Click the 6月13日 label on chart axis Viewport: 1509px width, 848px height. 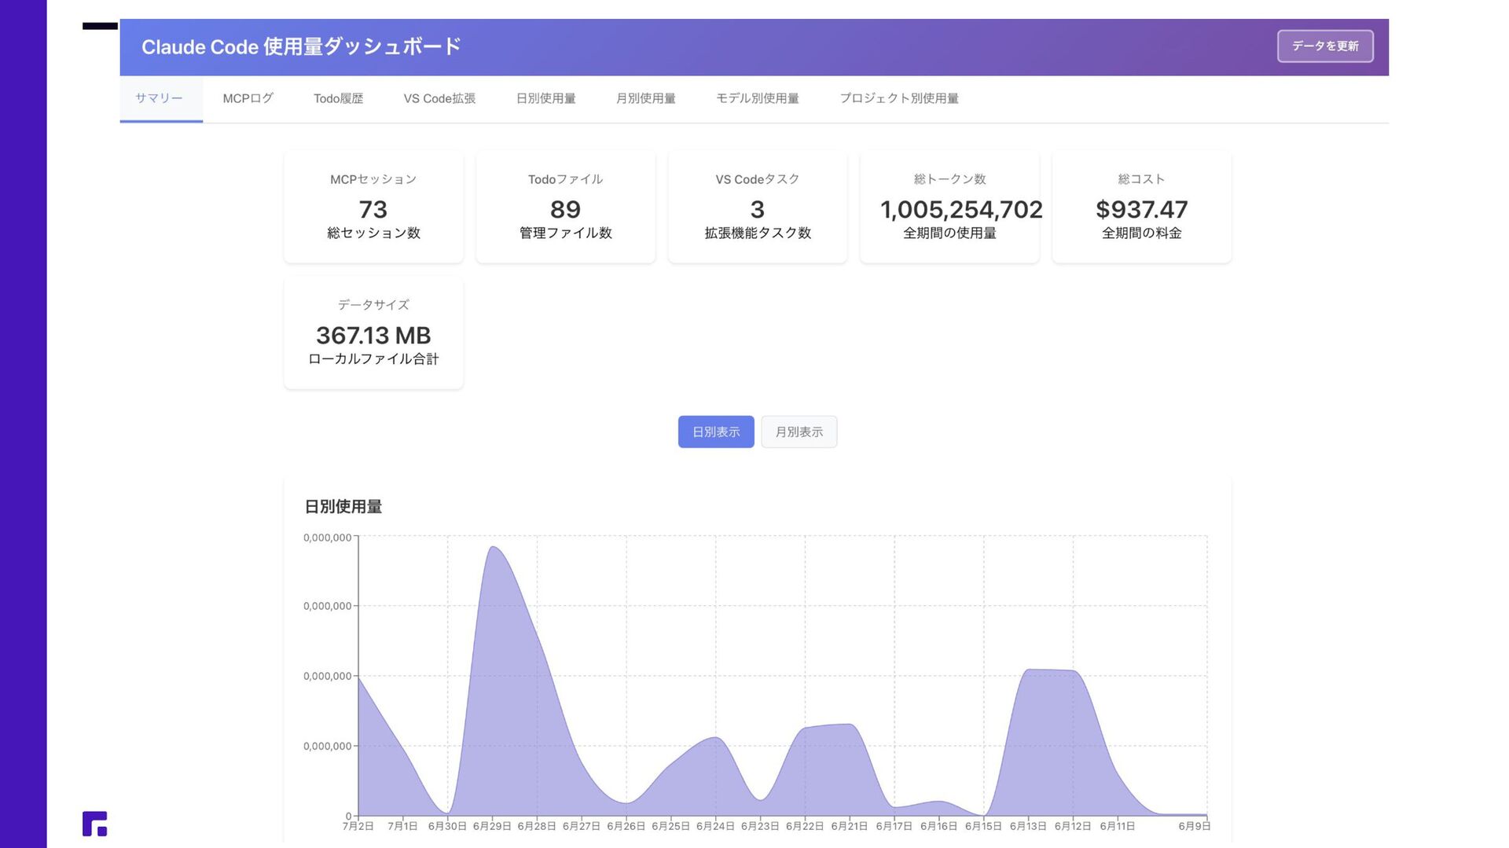click(1027, 826)
